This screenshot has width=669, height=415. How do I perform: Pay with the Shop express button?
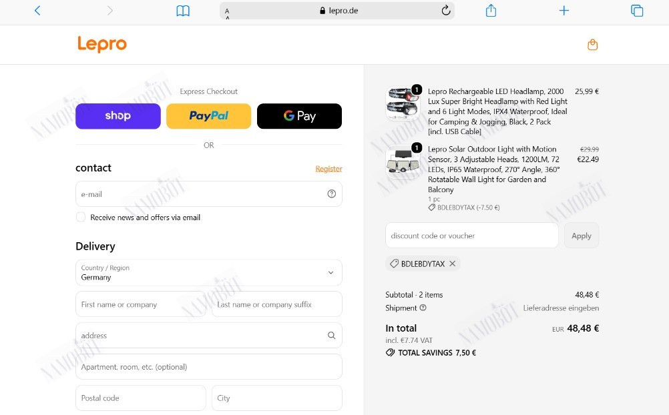[x=118, y=116]
